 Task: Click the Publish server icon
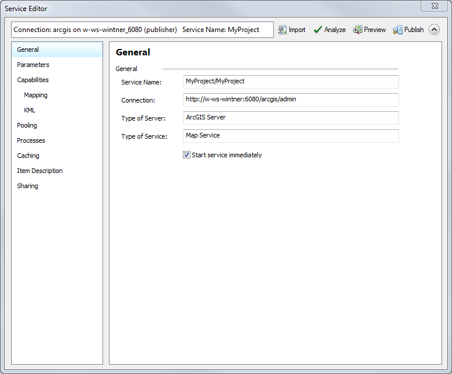click(397, 30)
